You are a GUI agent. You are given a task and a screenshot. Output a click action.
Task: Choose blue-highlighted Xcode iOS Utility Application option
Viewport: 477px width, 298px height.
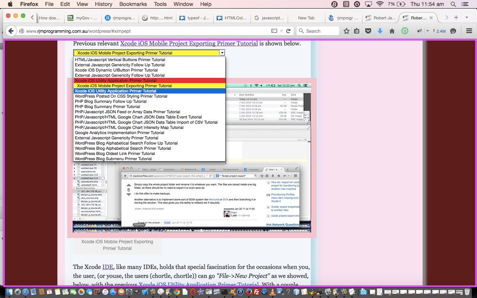click(x=149, y=91)
